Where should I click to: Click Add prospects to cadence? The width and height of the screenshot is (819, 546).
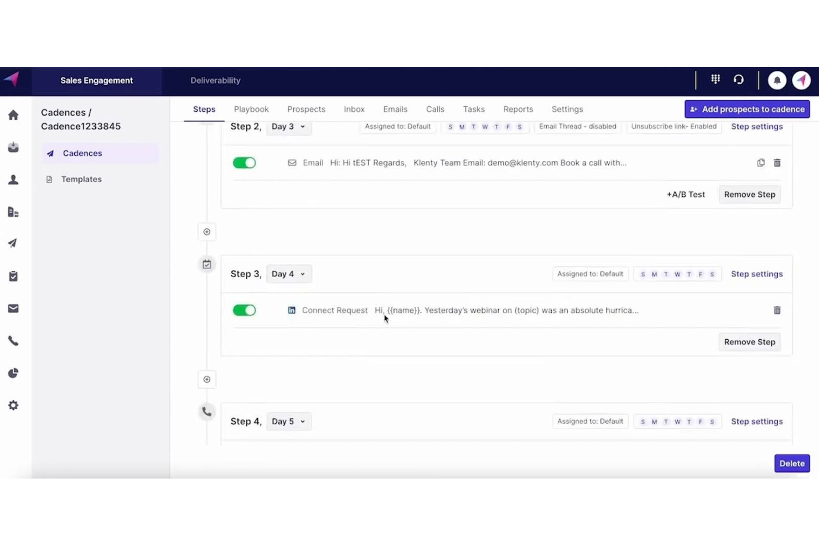(x=747, y=109)
